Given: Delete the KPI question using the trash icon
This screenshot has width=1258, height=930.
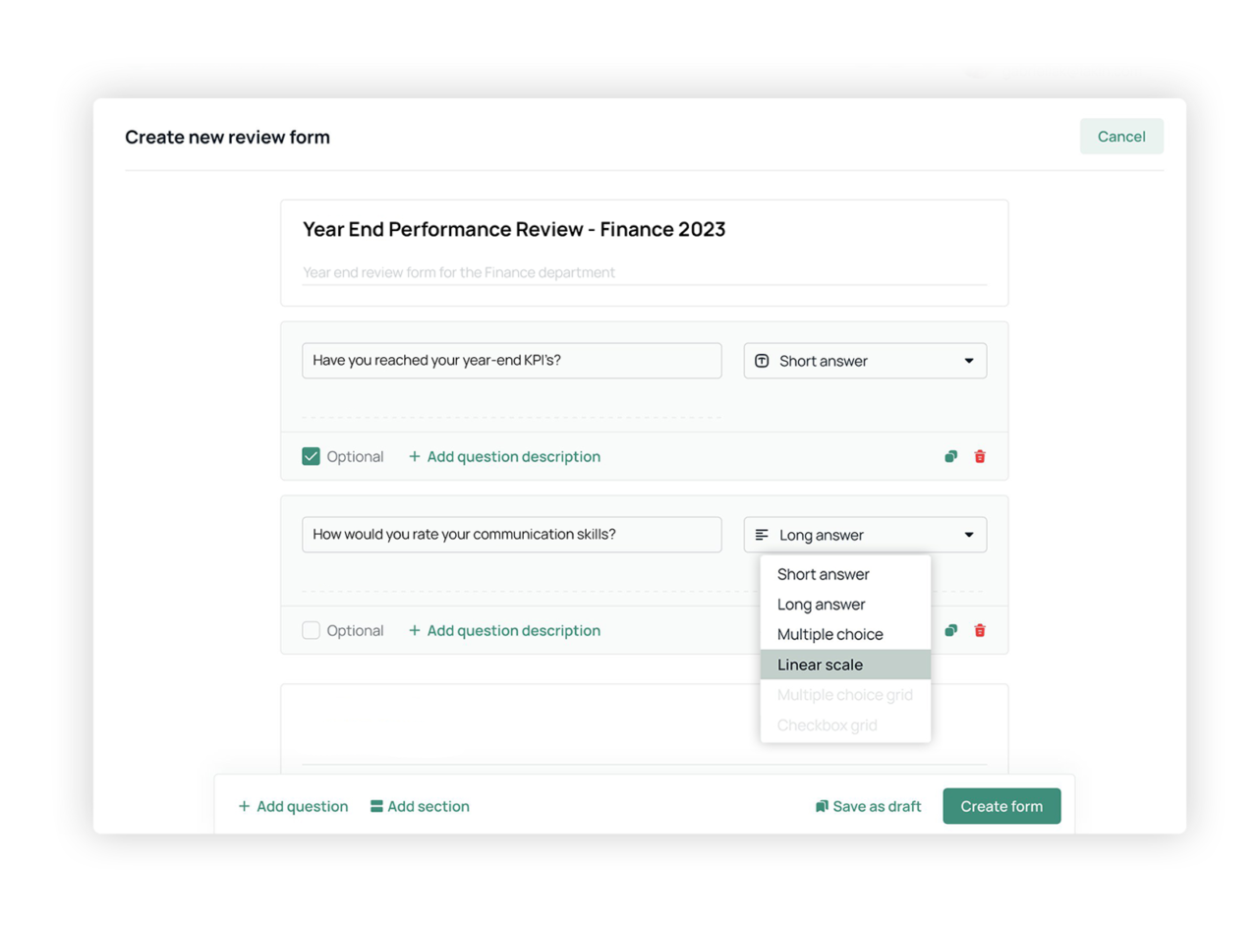Looking at the screenshot, I should click(x=979, y=456).
